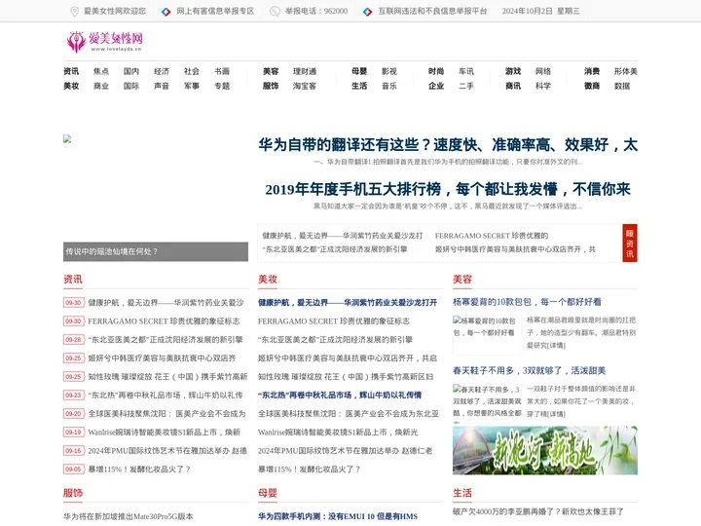Click the red 暖资讯 side label
The height and width of the screenshot is (526, 701).
pyautogui.click(x=630, y=243)
